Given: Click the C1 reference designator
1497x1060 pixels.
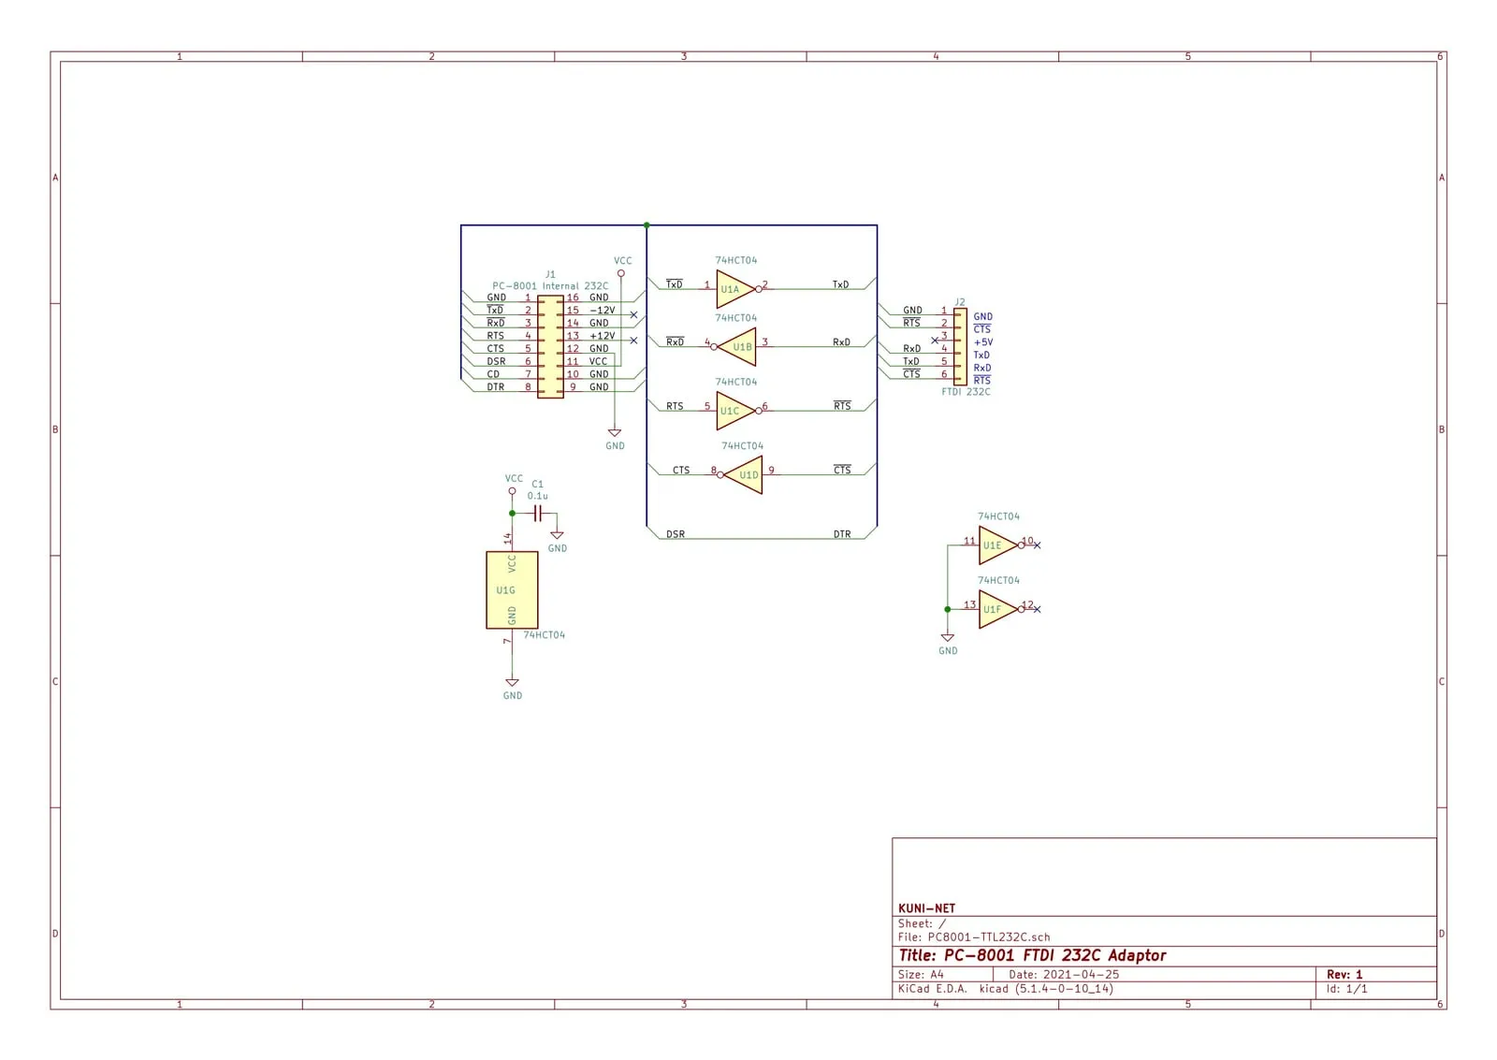Looking at the screenshot, I should 537,485.
